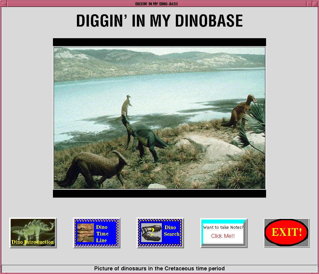Open the window menu in title bar
This screenshot has width=319, height=274.
[4, 4]
